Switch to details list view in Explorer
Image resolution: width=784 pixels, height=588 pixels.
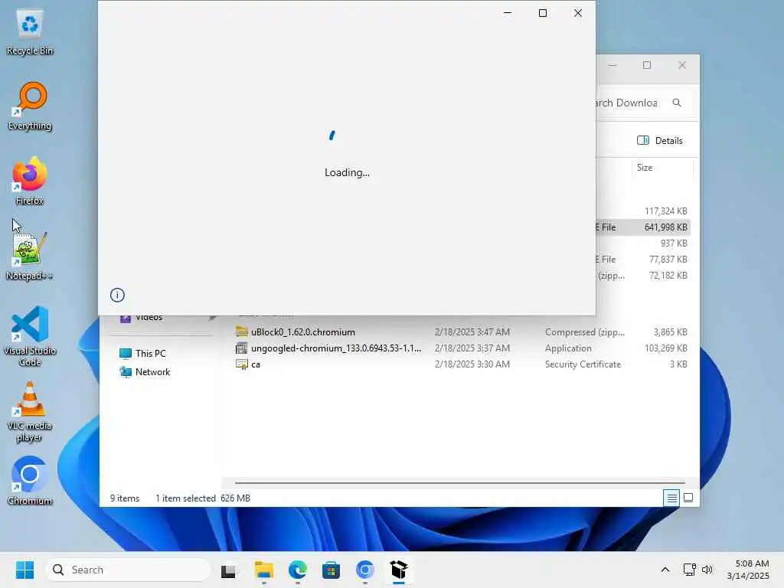(671, 498)
